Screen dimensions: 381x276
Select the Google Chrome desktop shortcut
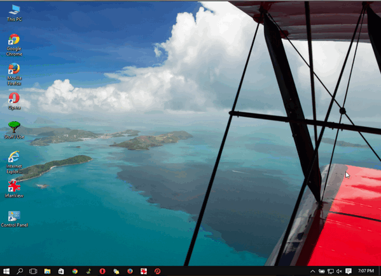pos(14,45)
